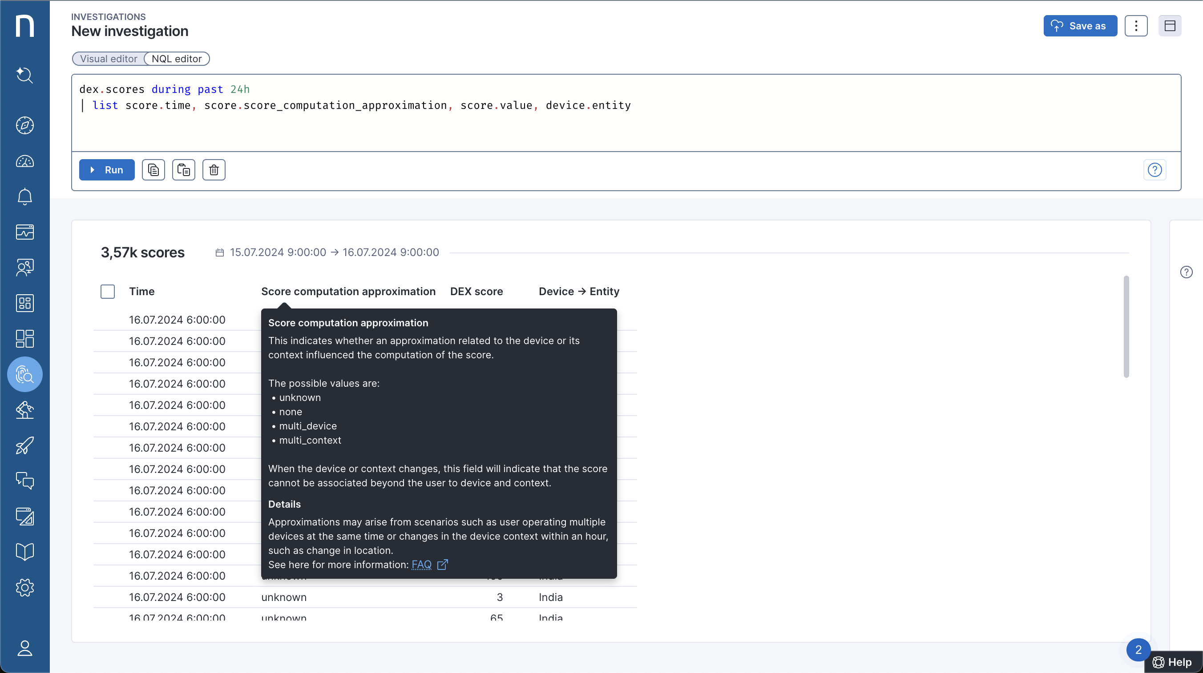This screenshot has height=673, width=1203.
Task: Click inside the NQL query text editor
Action: click(626, 126)
